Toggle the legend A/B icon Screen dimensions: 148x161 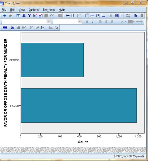click(128, 16)
